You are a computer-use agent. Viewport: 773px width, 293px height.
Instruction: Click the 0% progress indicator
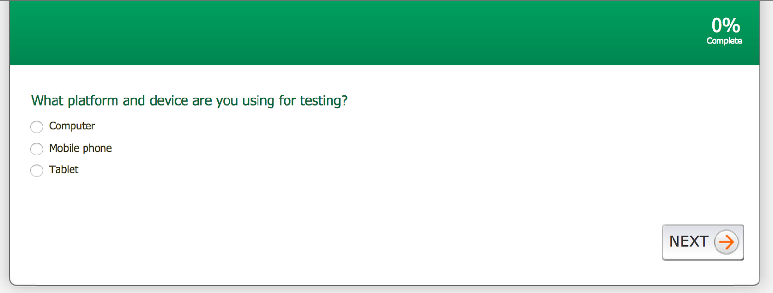725,26
